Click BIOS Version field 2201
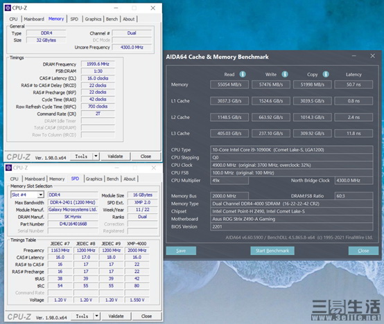 pos(291,226)
